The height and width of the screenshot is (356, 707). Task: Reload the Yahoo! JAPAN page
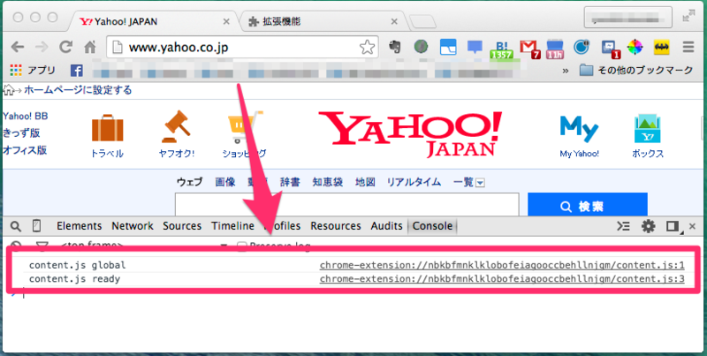tap(66, 47)
